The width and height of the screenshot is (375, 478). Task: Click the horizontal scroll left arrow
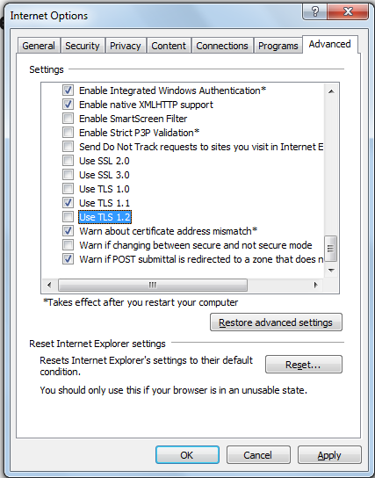pos(49,285)
